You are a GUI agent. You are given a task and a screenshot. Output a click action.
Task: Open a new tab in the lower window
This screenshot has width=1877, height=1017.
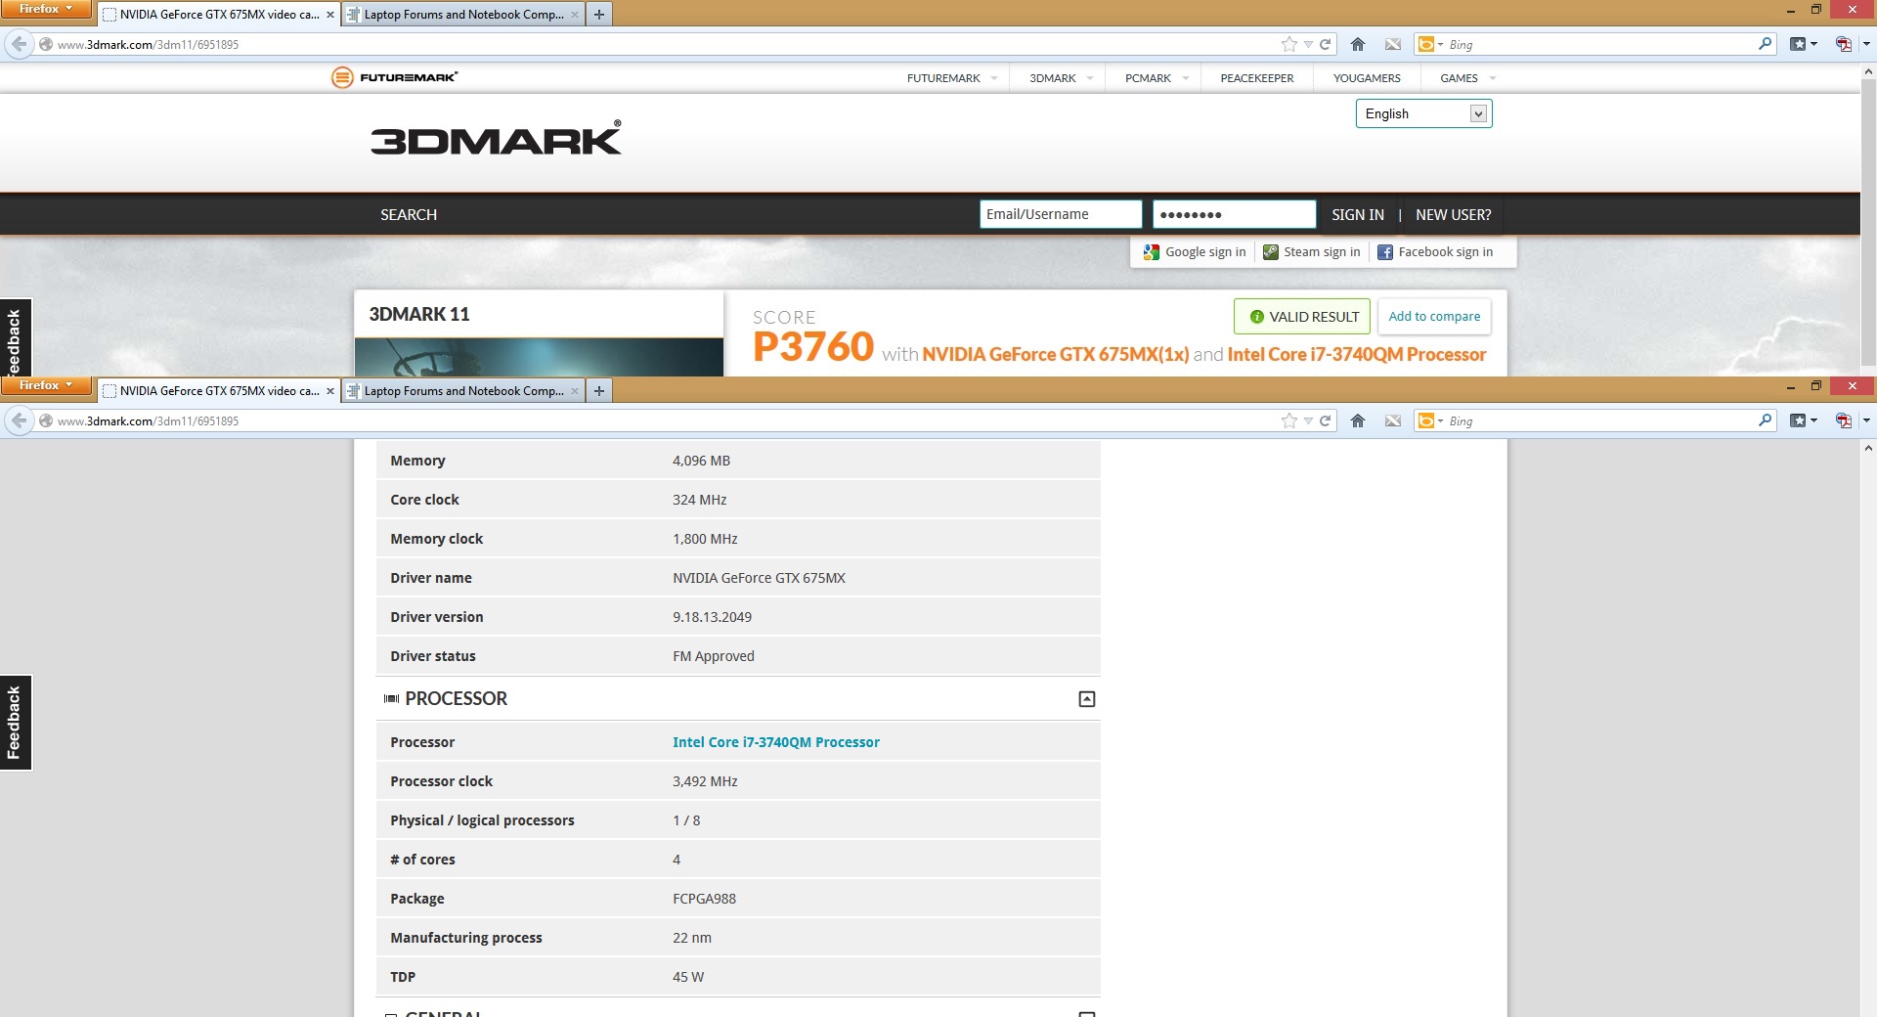pos(599,391)
